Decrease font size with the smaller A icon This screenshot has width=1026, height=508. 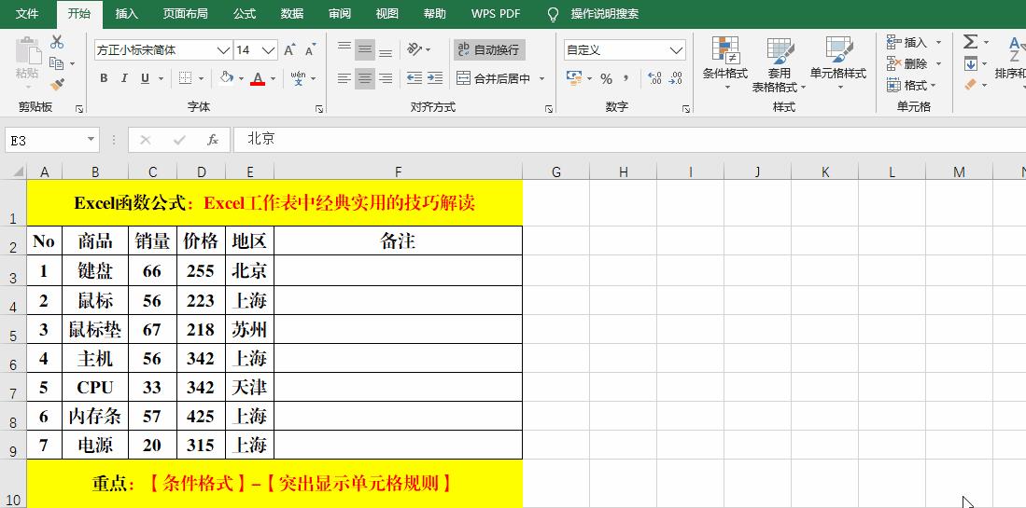tap(310, 50)
